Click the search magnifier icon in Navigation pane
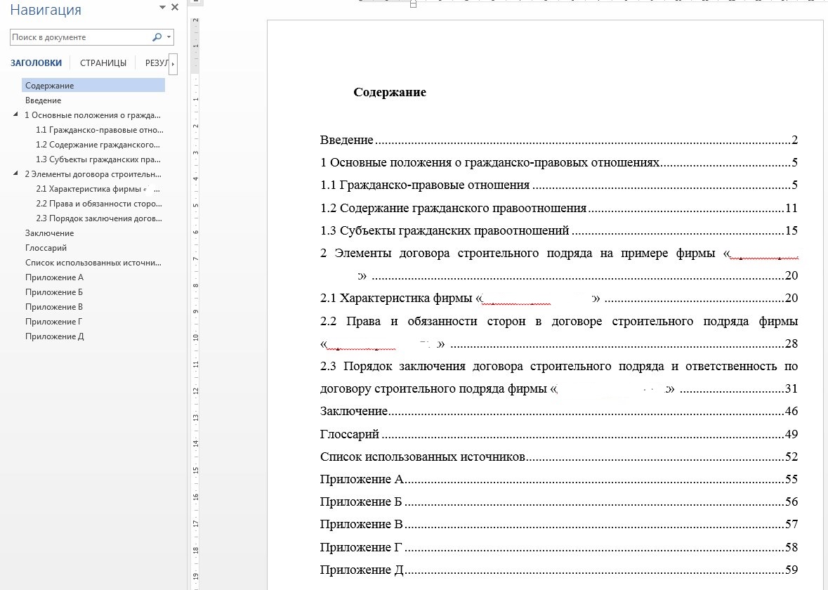Viewport: 828px width, 590px height. [157, 37]
